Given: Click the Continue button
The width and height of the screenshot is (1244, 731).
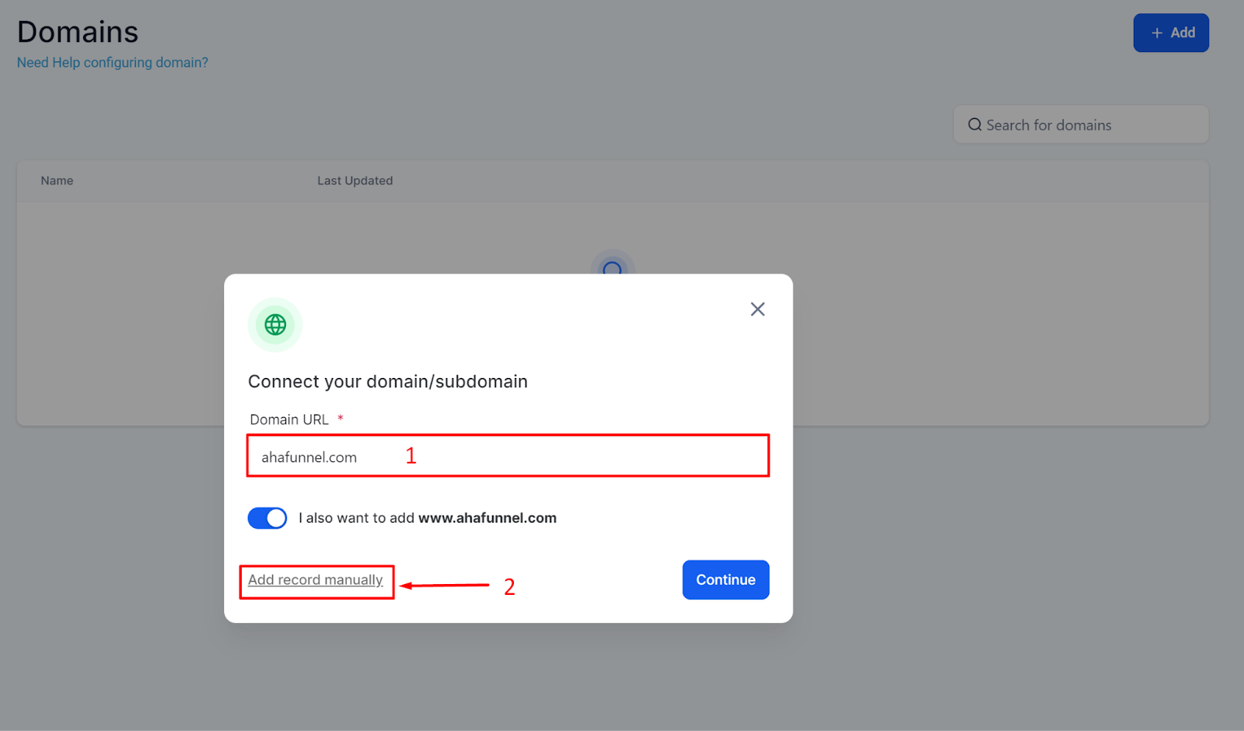Looking at the screenshot, I should click(x=725, y=580).
